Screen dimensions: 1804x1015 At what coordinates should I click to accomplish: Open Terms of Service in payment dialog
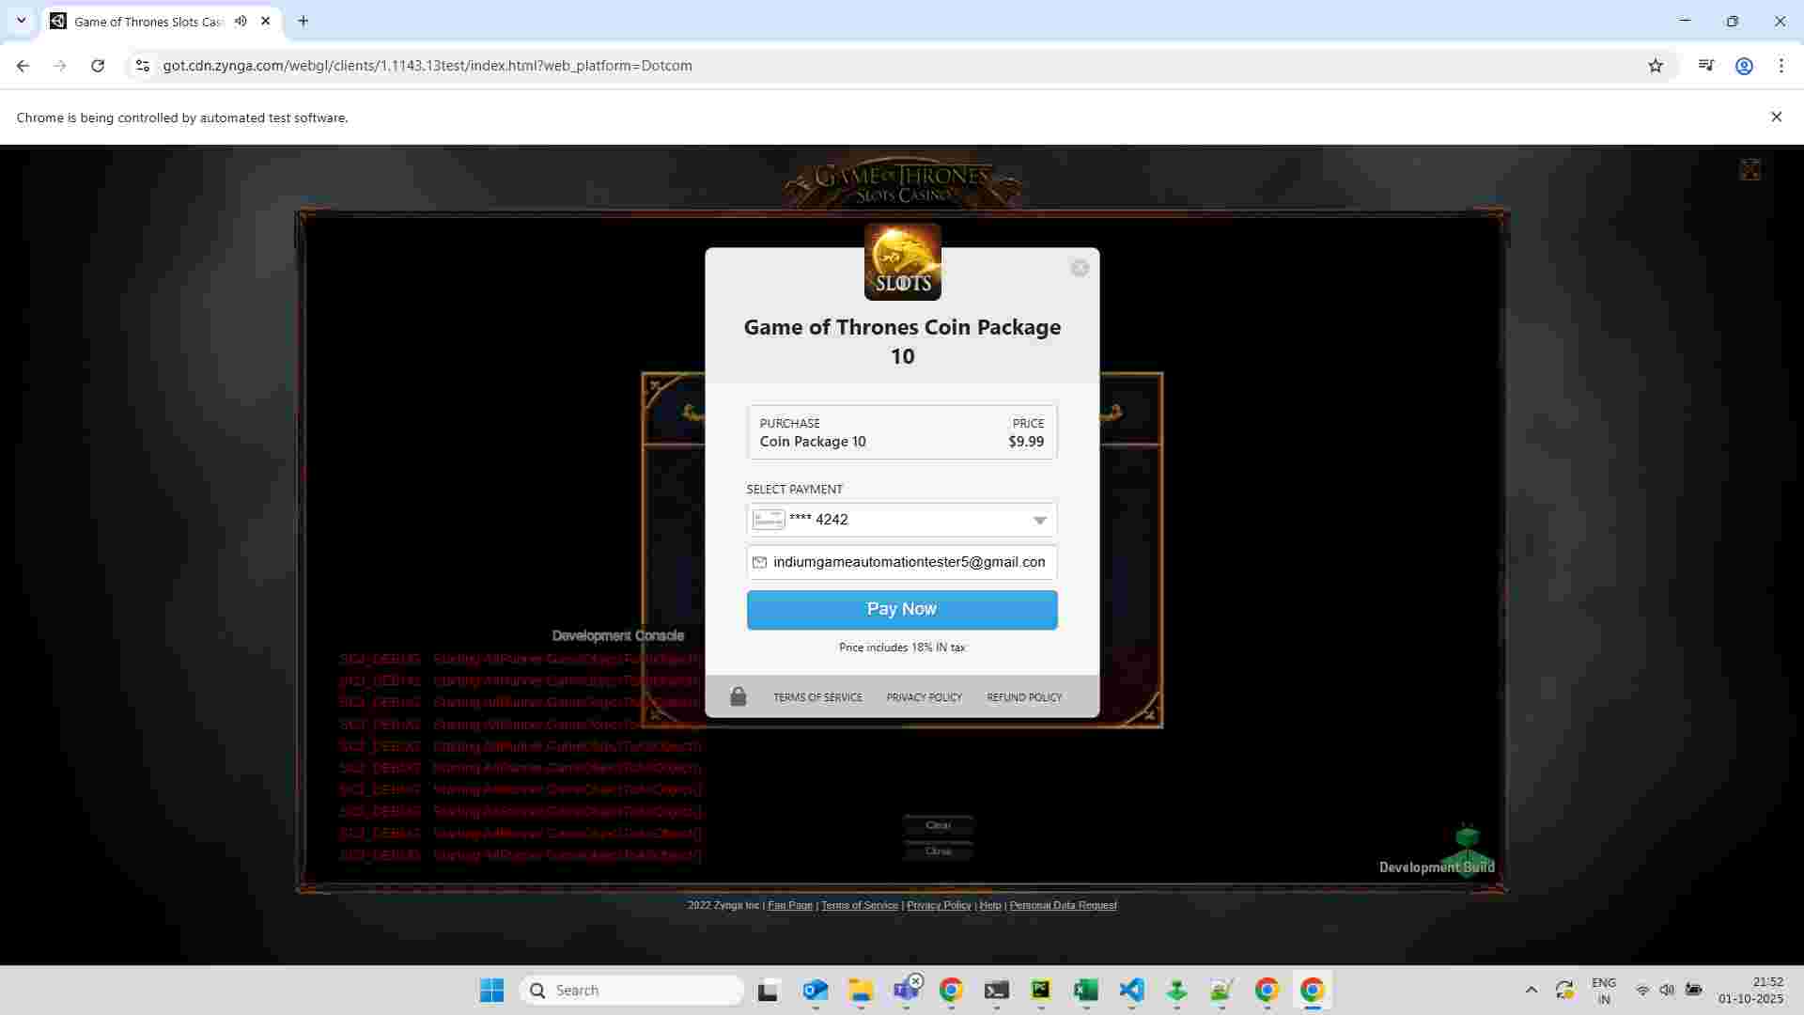(x=816, y=697)
